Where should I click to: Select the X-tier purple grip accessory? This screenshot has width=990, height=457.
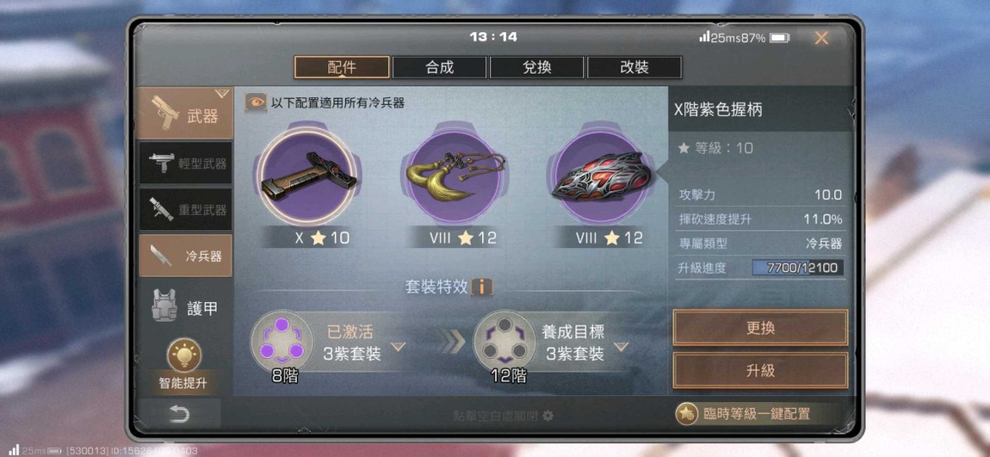(x=308, y=176)
